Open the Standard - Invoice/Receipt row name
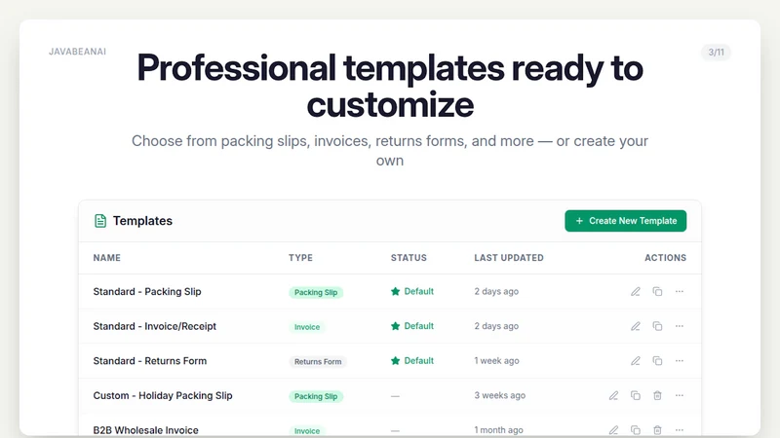This screenshot has height=438, width=780. click(x=155, y=326)
